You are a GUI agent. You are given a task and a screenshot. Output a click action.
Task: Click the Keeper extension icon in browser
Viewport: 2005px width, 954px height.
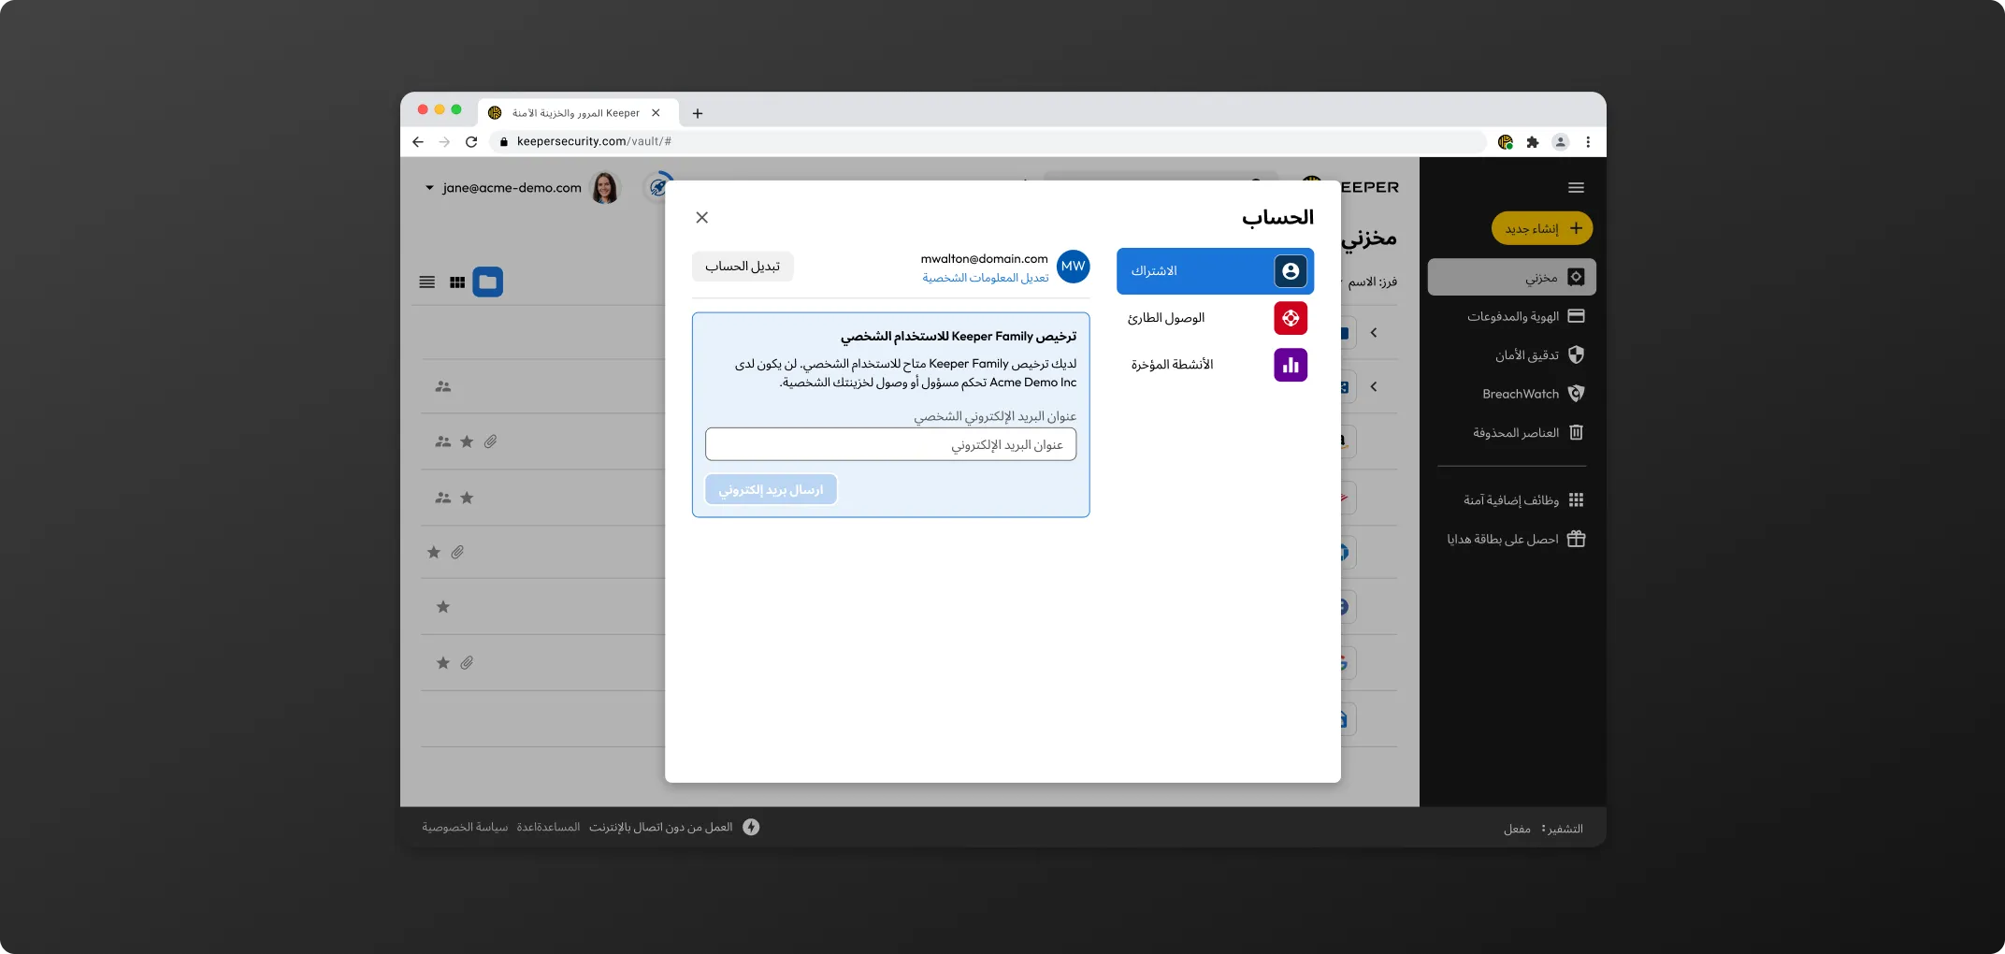tap(1505, 142)
